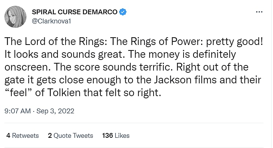Screen dimensions: 273x148
Task: Click the number 2 beside Quote Tweets
Action: click(x=50, y=136)
